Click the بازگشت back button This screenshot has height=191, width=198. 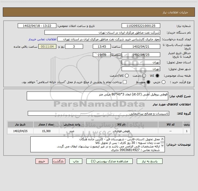(59, 161)
